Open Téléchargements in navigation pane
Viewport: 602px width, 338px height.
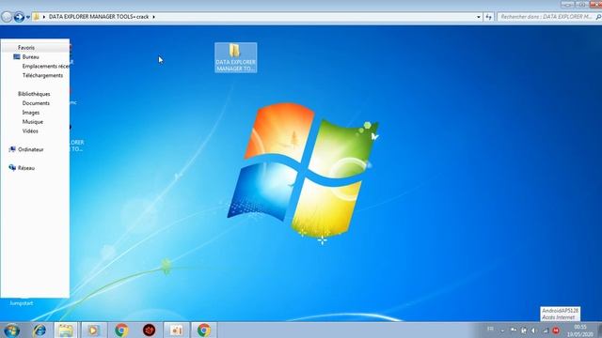(x=42, y=75)
